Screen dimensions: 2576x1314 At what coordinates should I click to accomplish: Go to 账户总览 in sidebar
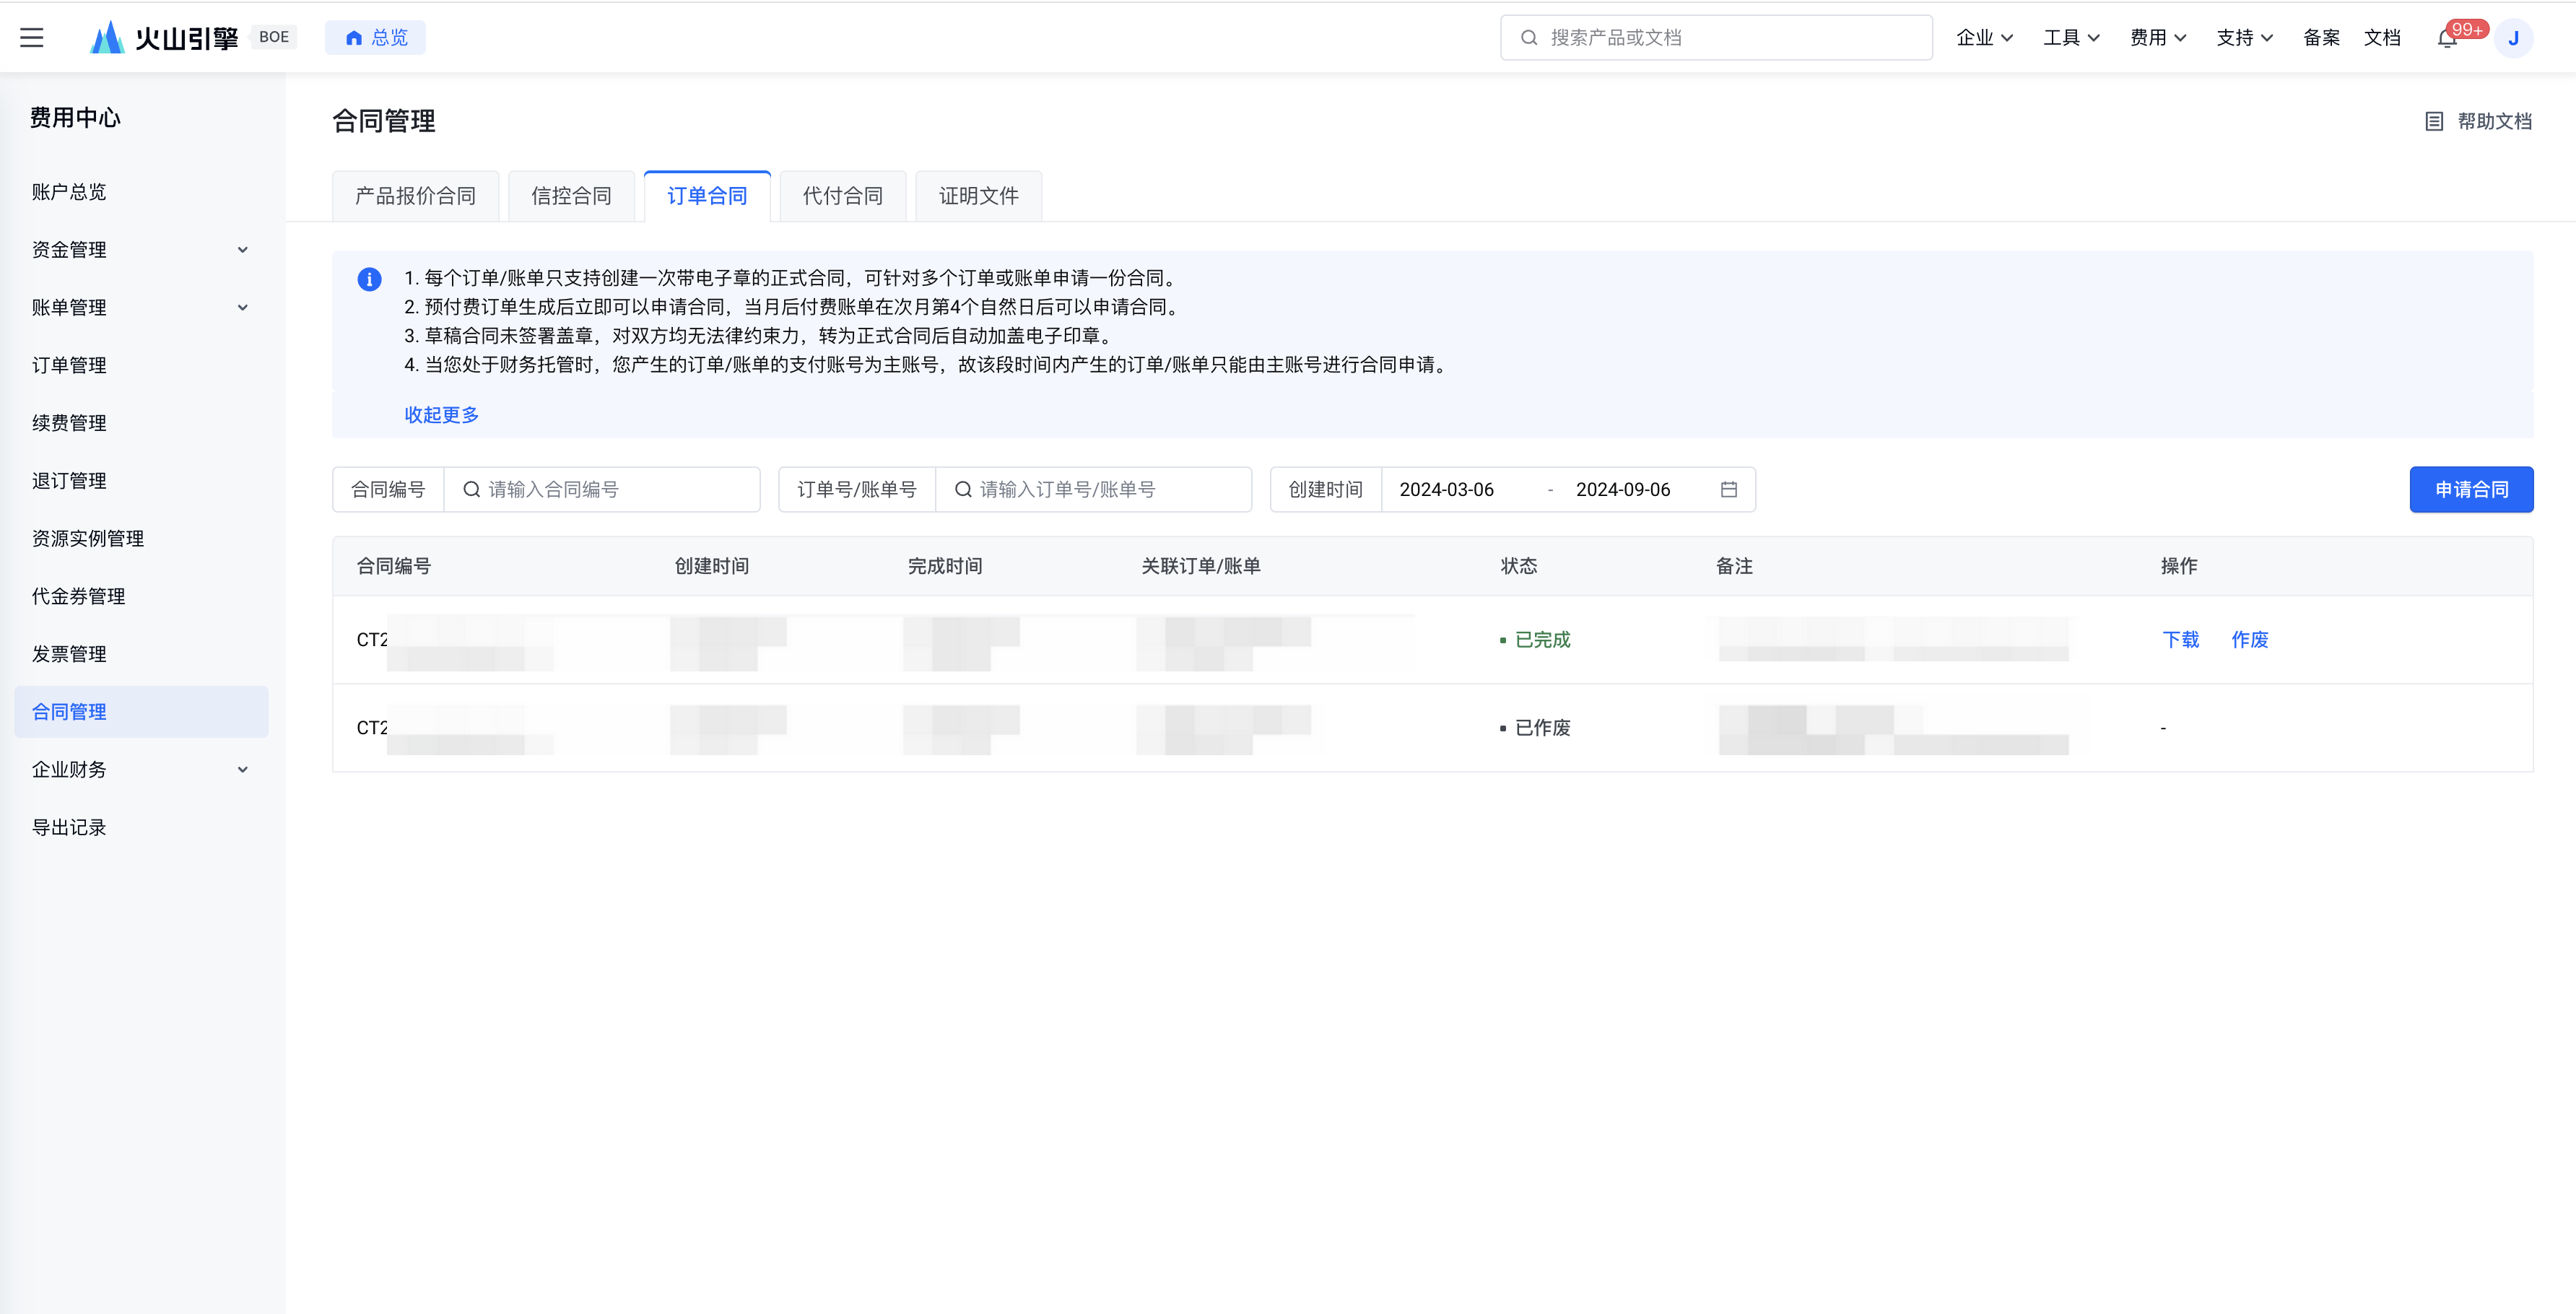tap(69, 192)
